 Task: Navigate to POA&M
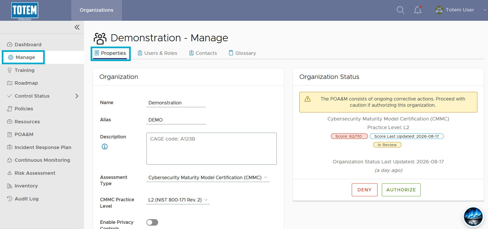(42, 134)
